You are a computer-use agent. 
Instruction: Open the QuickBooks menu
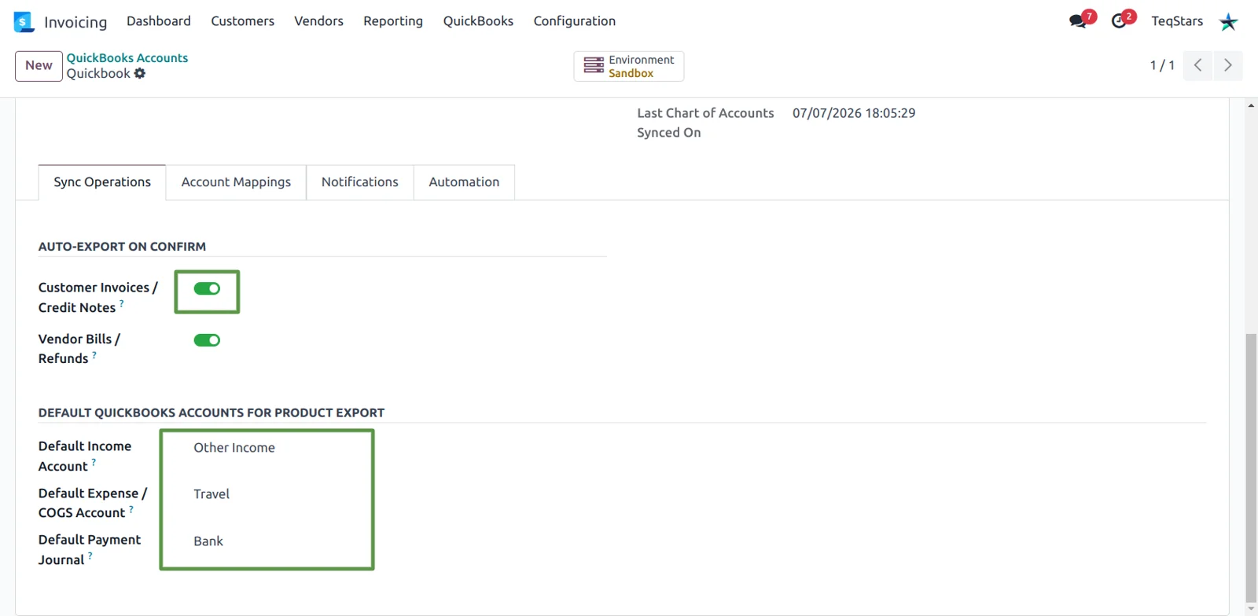[x=478, y=21]
